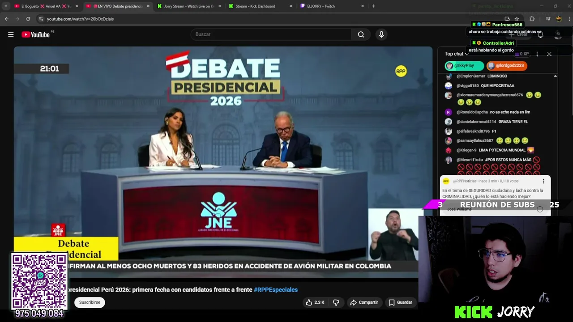Open browser three-dot menu
573x322 pixels.
pos(569,19)
